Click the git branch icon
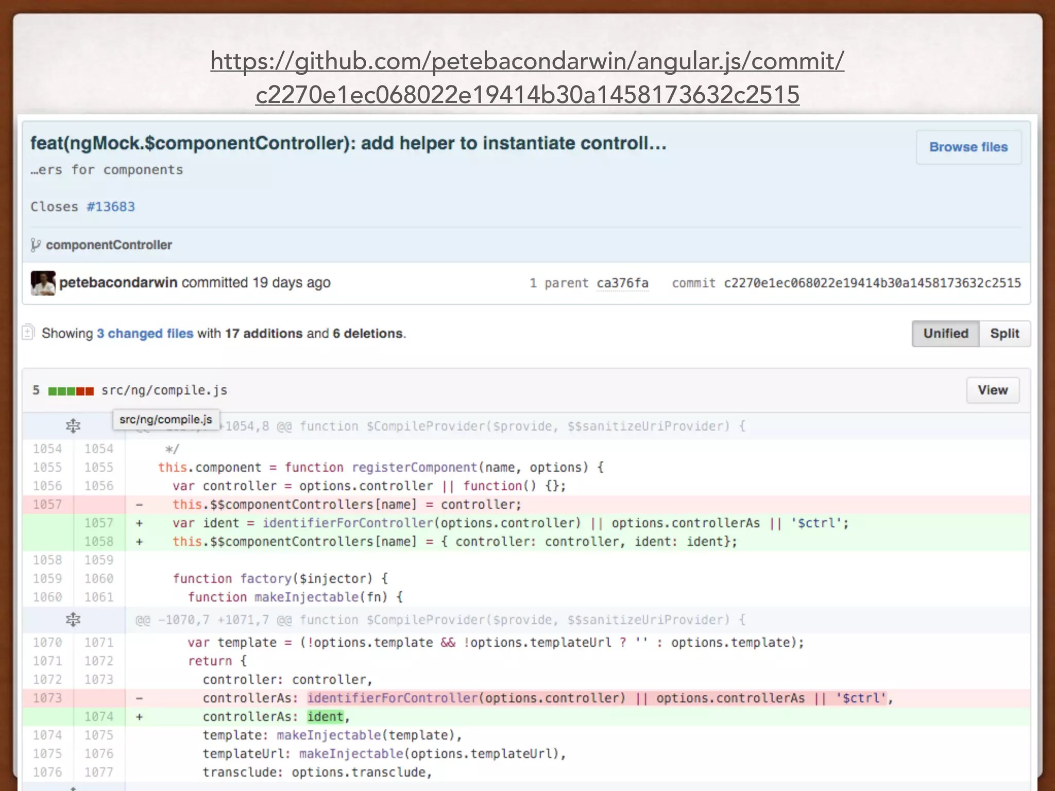This screenshot has width=1055, height=791. (35, 245)
